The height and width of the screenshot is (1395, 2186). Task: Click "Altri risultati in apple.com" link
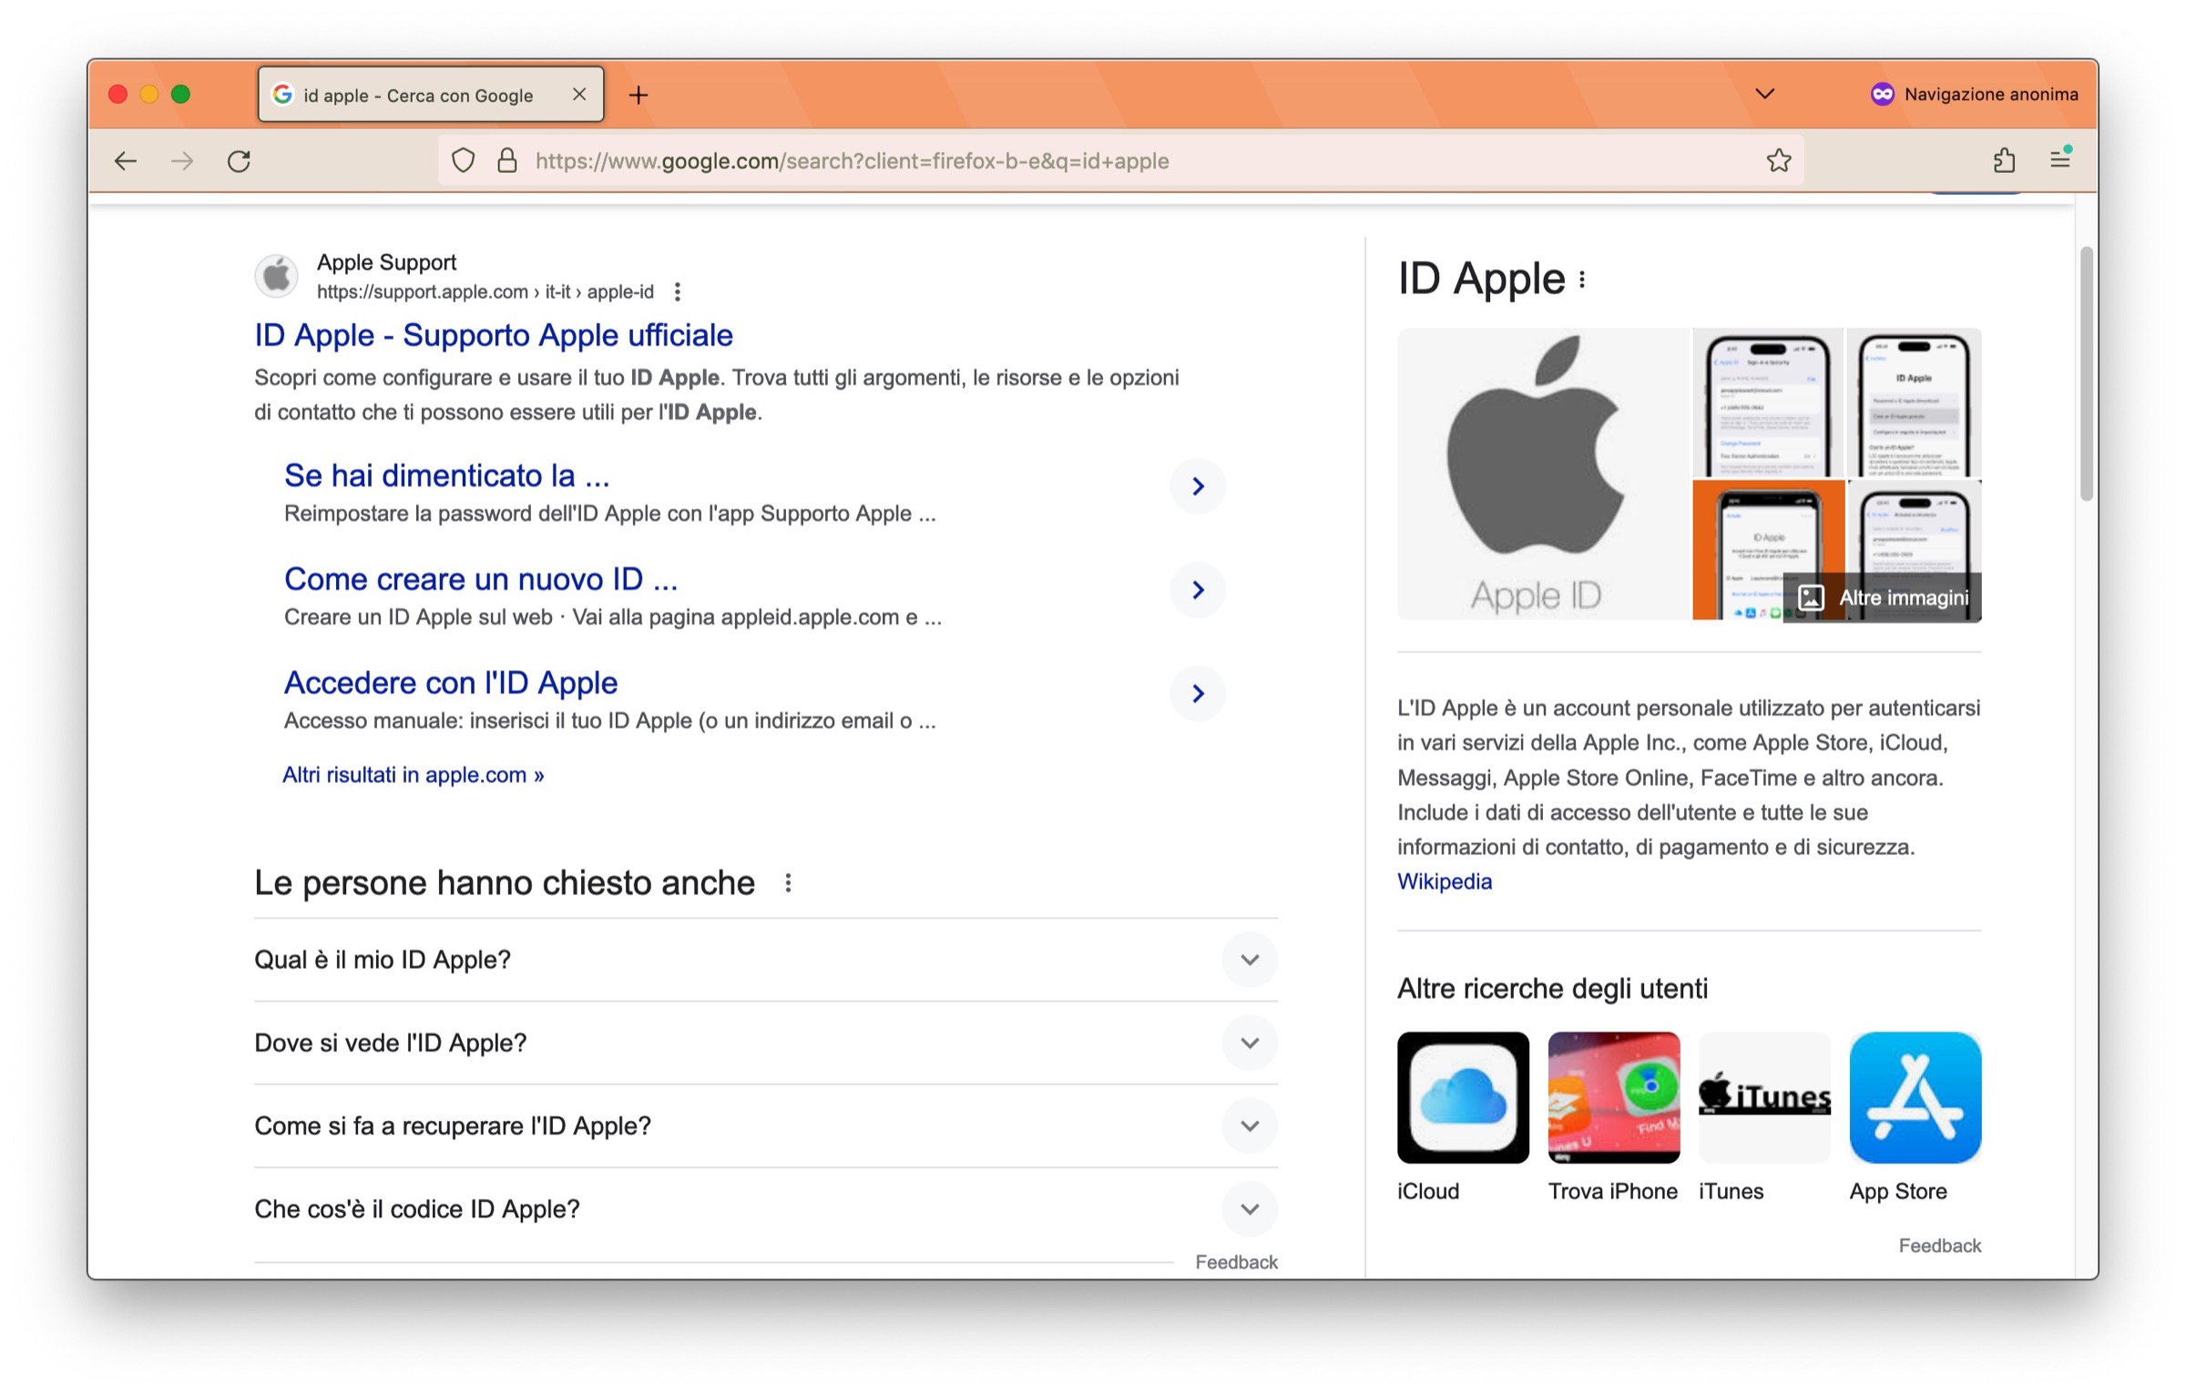[413, 775]
